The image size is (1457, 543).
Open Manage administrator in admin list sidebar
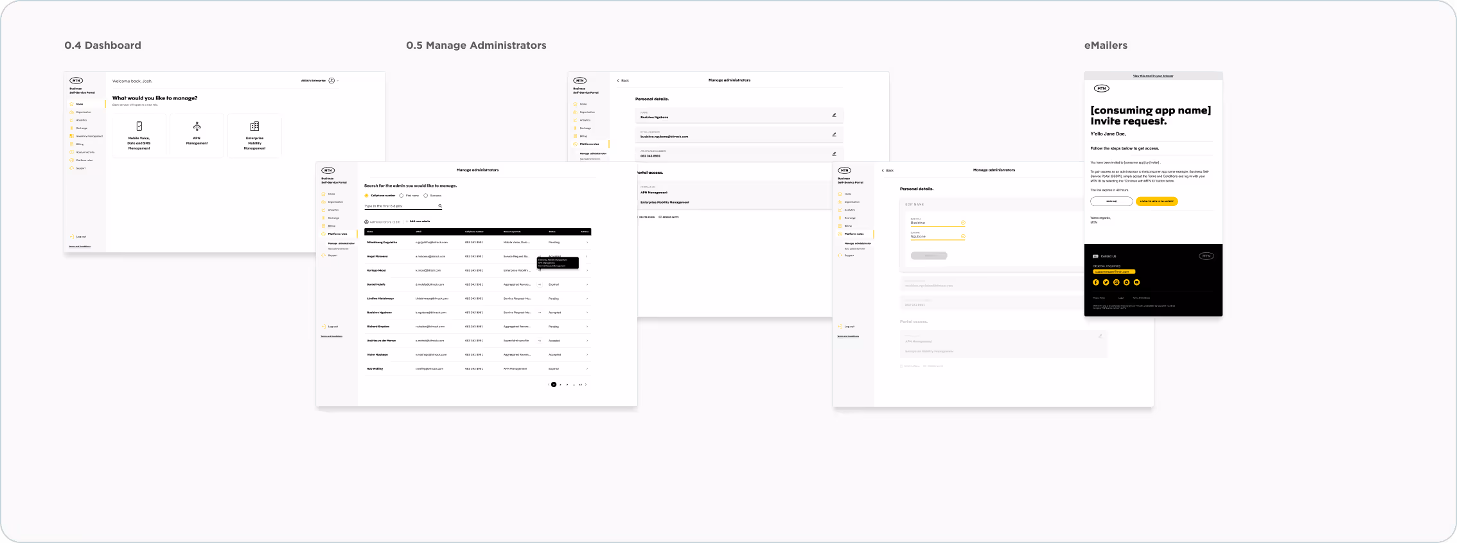[341, 244]
